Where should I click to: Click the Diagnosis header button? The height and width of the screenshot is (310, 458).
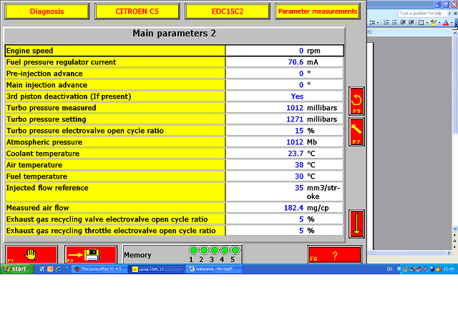coord(47,11)
